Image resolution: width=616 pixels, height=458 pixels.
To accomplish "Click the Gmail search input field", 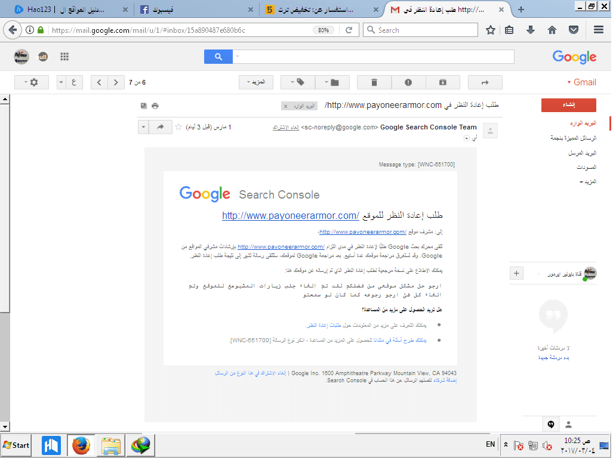I will tap(374, 57).
